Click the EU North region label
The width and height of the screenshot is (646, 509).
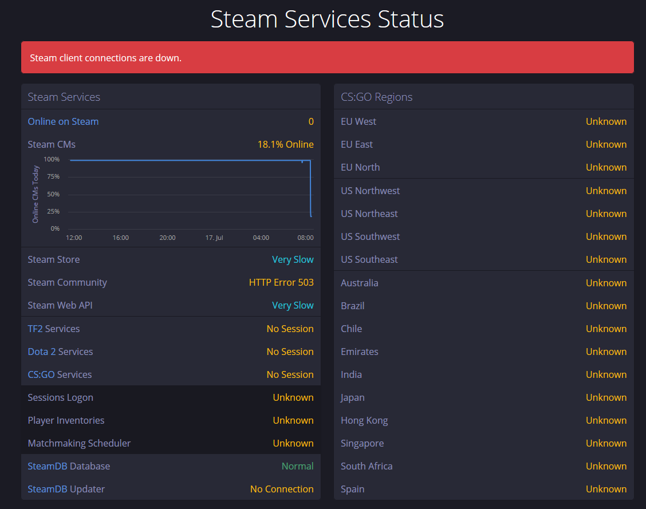[360, 167]
